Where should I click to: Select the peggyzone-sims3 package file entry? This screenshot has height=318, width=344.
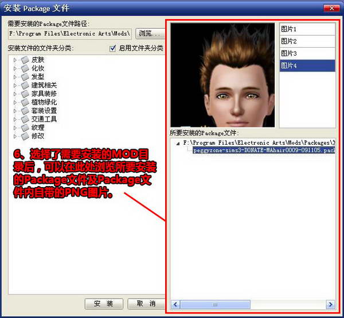[264, 150]
